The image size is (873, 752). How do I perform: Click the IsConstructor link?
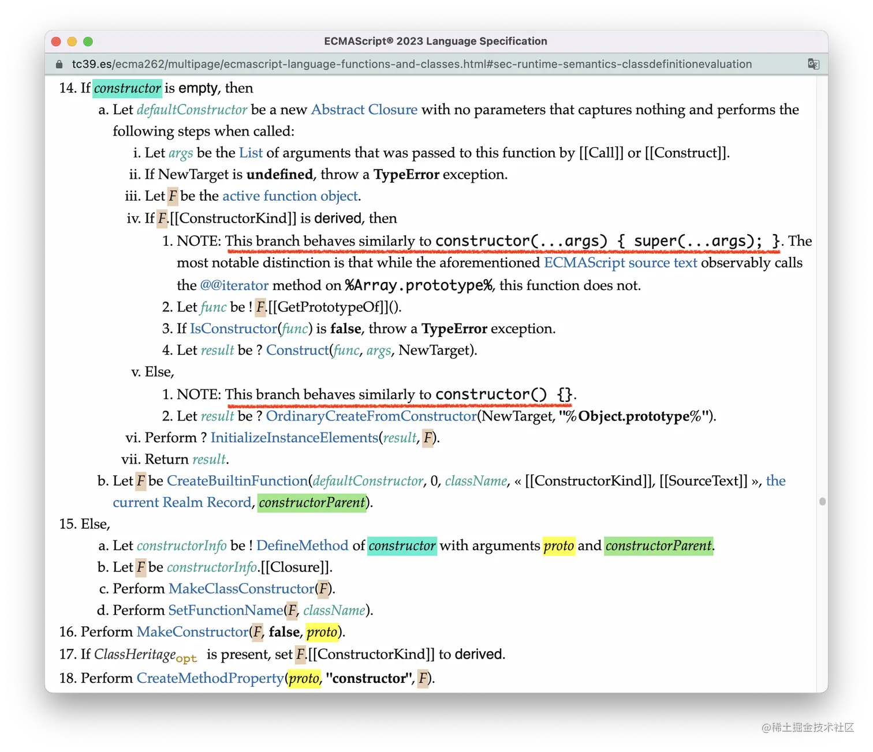[233, 329]
